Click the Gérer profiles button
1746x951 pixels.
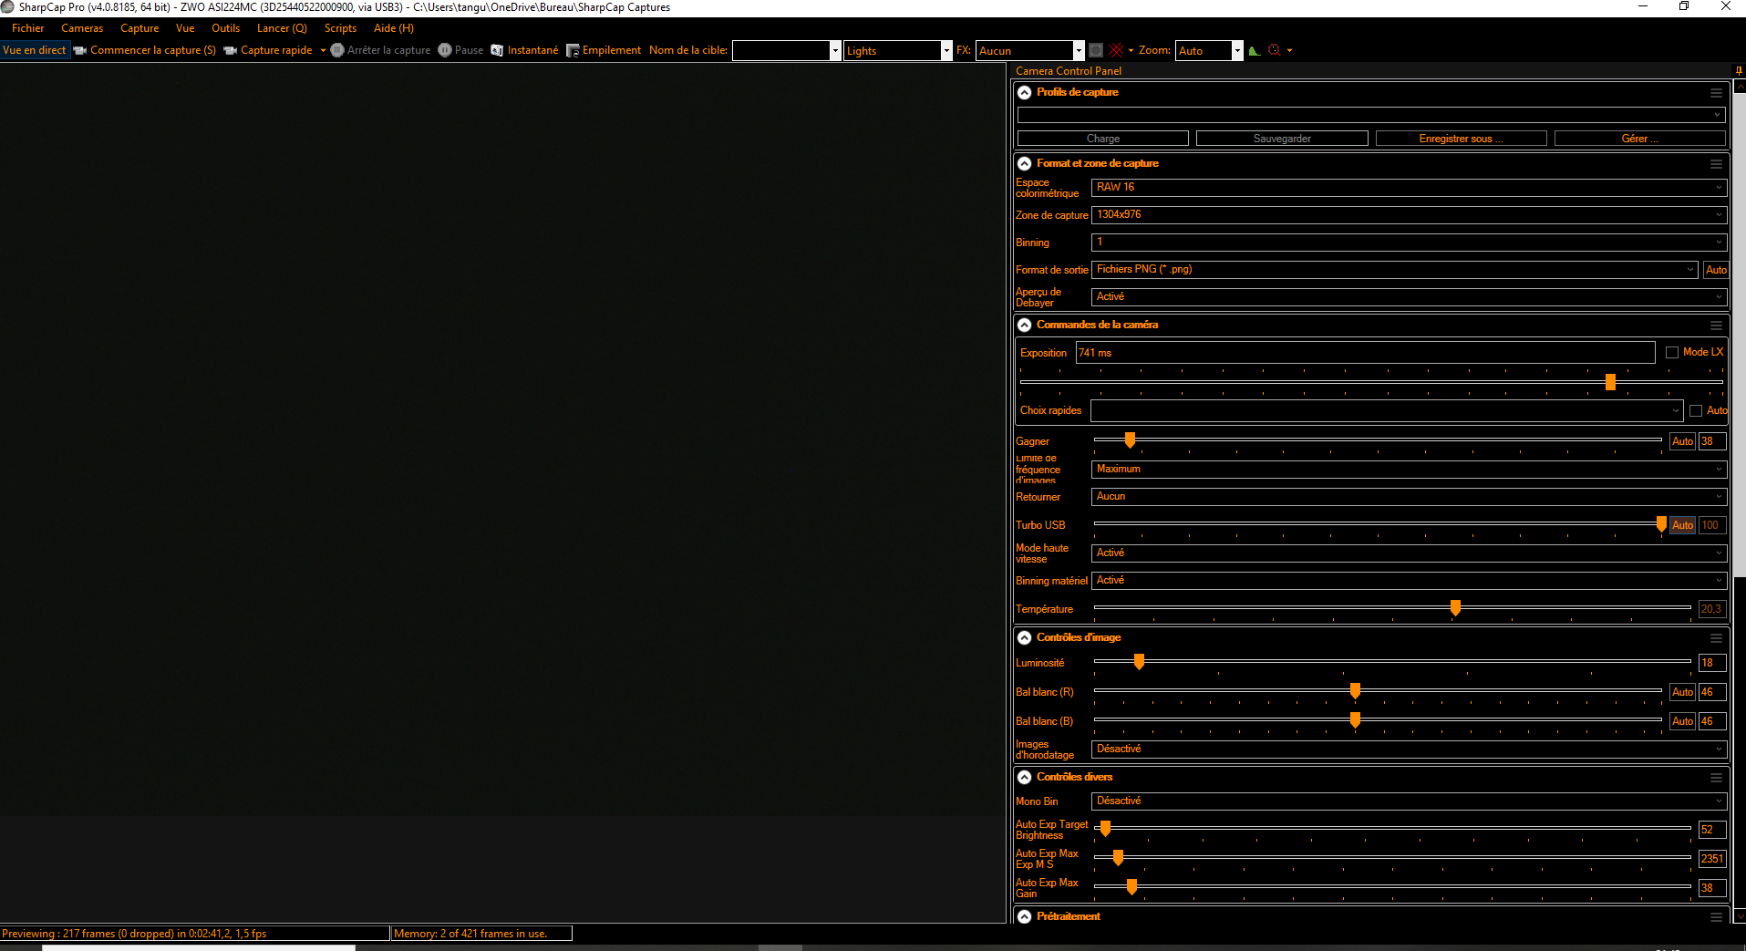point(1639,139)
